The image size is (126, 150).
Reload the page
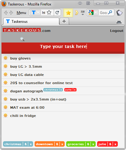(57, 12)
